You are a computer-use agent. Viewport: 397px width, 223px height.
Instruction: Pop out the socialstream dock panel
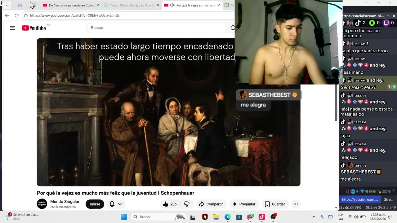coord(388,16)
